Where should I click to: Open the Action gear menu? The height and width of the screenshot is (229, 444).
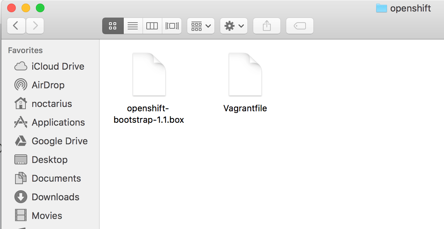point(234,26)
